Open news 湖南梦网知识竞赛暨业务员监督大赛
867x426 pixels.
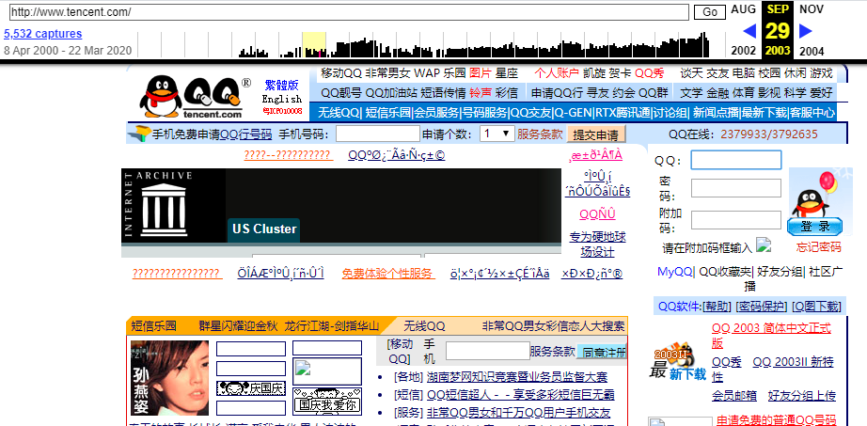517,377
